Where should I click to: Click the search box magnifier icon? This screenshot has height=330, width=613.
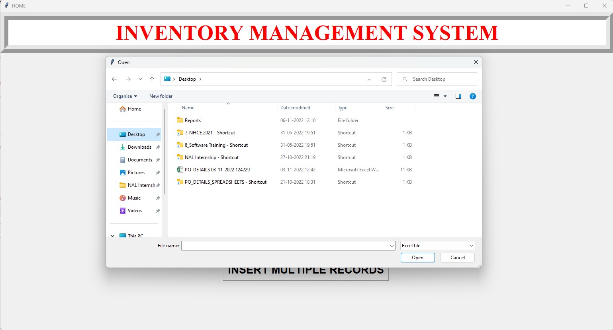click(x=405, y=79)
